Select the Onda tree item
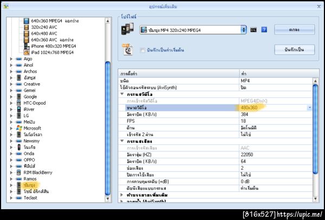 (x=29, y=154)
